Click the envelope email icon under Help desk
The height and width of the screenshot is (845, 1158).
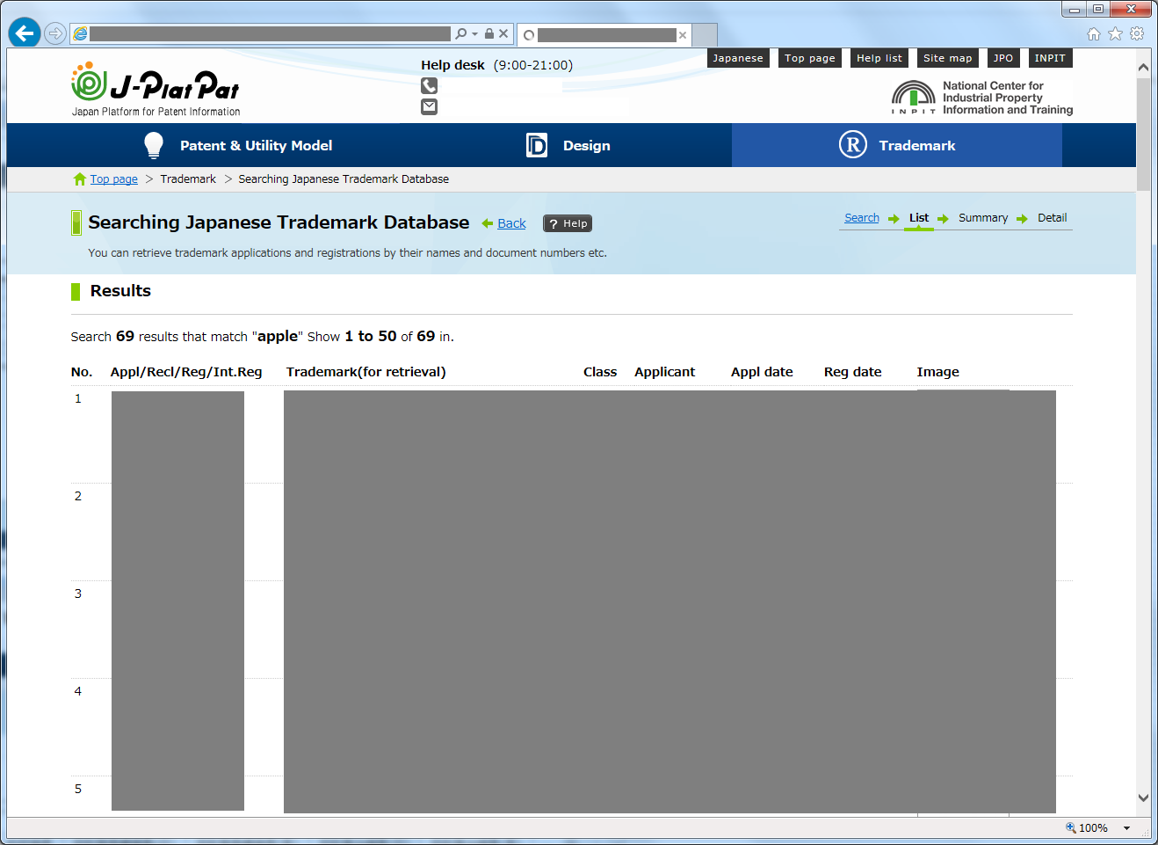[429, 106]
